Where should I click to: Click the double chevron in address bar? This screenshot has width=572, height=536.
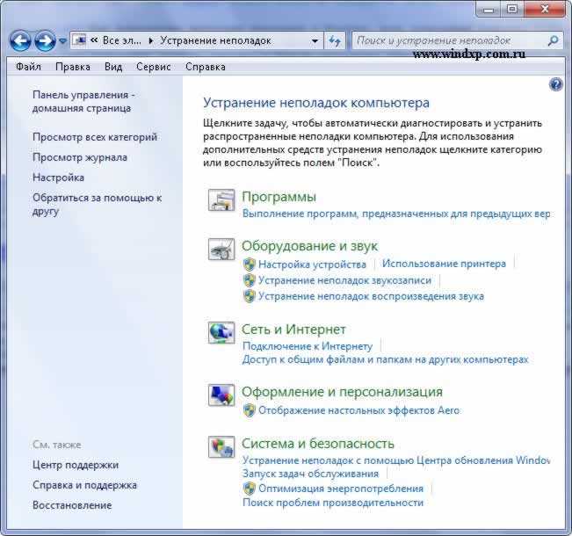94,40
